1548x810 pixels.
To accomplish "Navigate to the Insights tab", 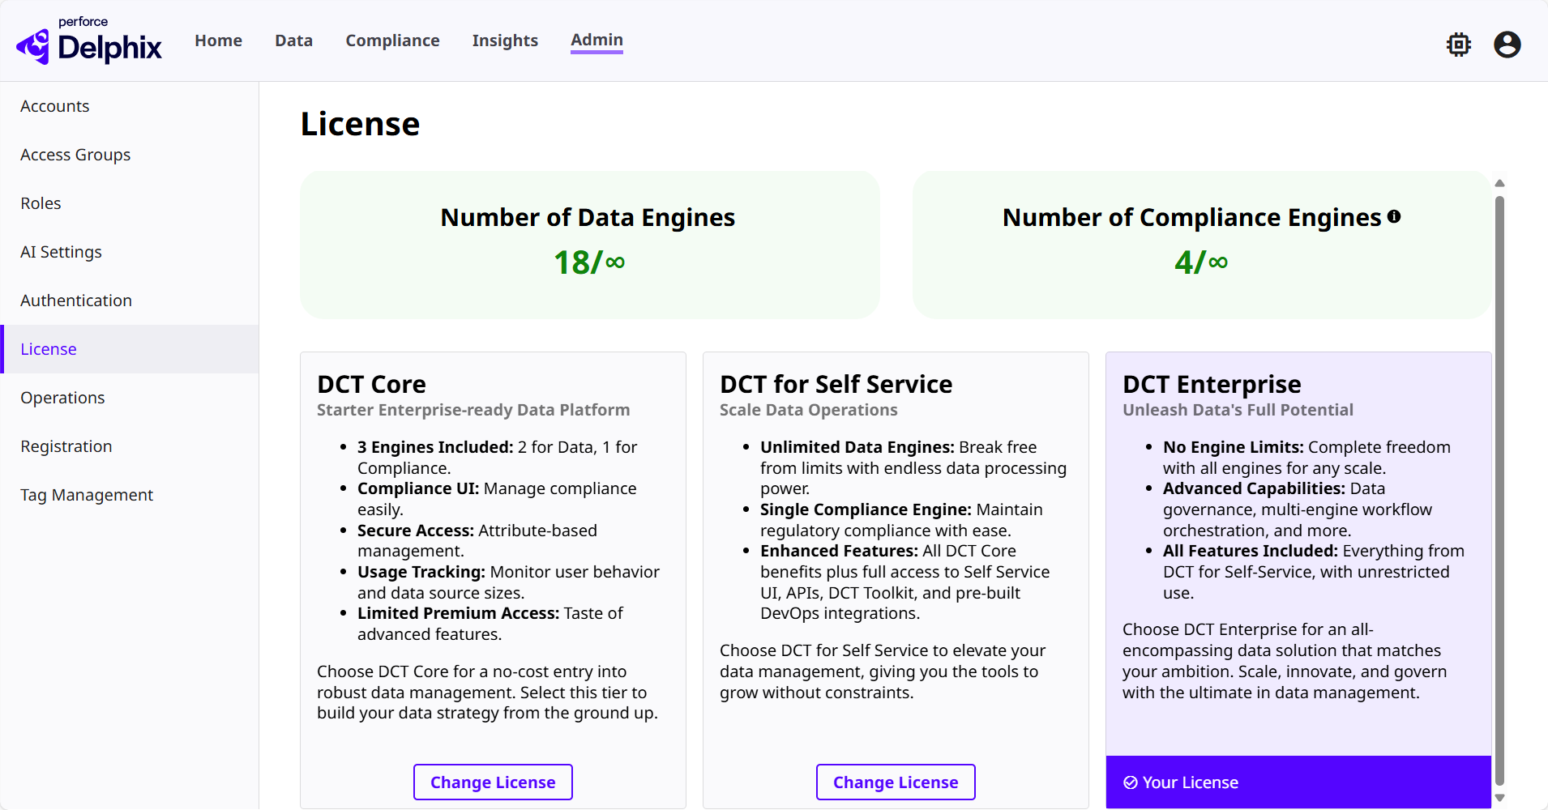I will tap(505, 40).
